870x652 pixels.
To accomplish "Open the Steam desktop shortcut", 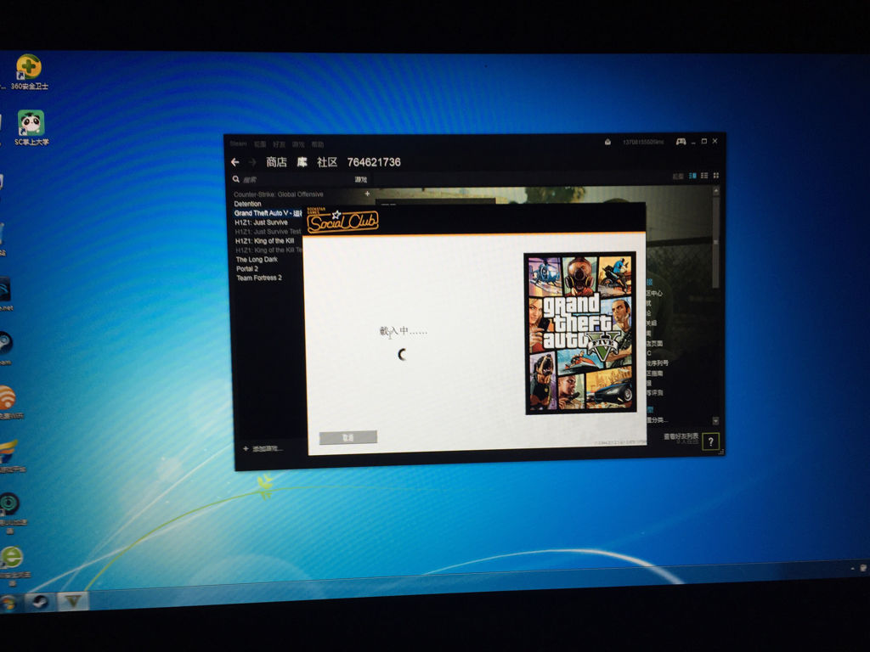I will (6, 348).
